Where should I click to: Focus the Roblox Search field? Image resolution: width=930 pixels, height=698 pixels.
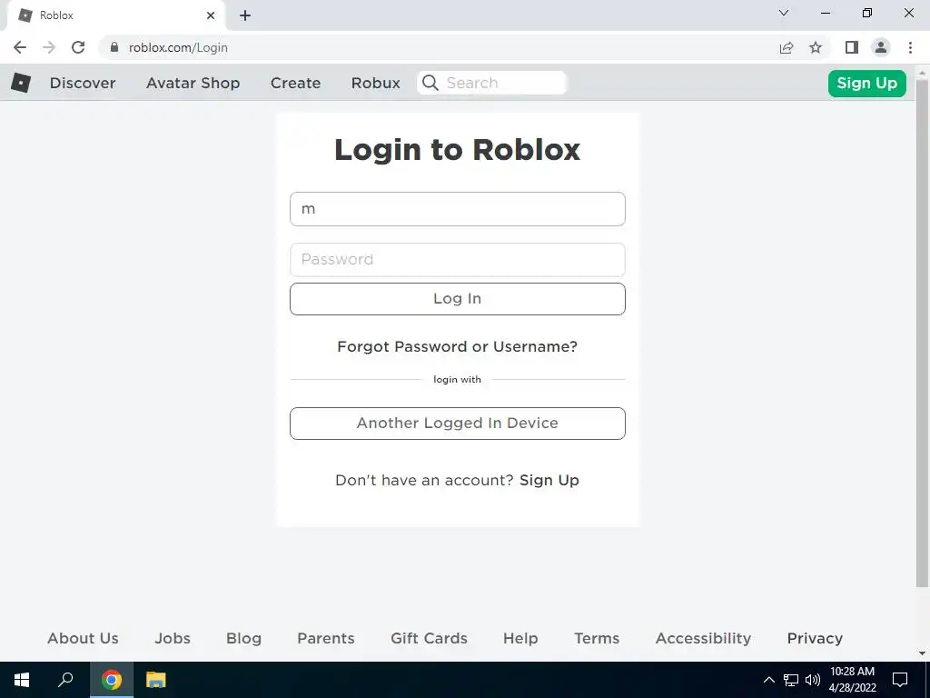(492, 83)
